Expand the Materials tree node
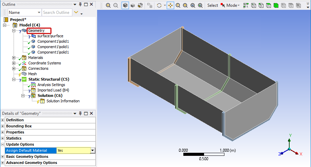 [x=14, y=58]
